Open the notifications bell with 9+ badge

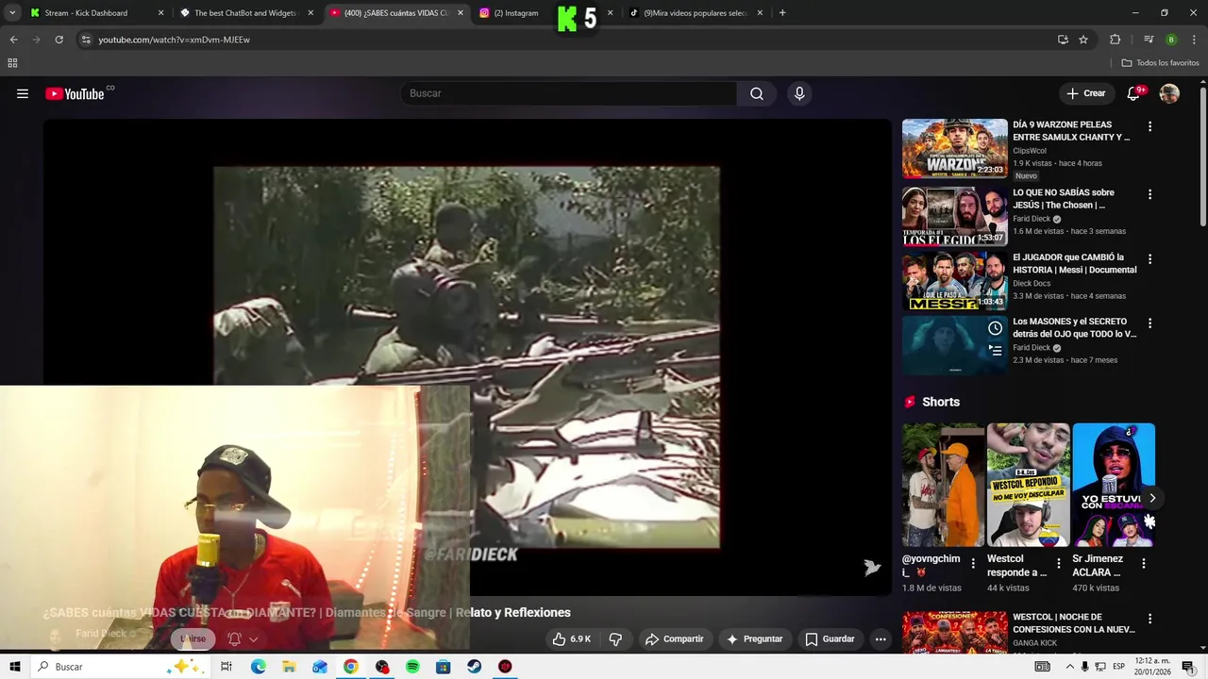tap(1135, 93)
